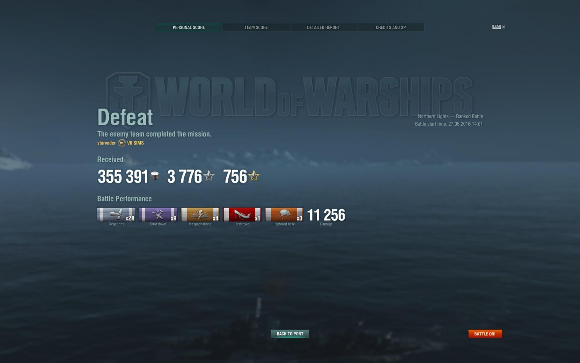The image size is (580, 363).
Task: Click the Captured base ribbon
Action: point(284,215)
